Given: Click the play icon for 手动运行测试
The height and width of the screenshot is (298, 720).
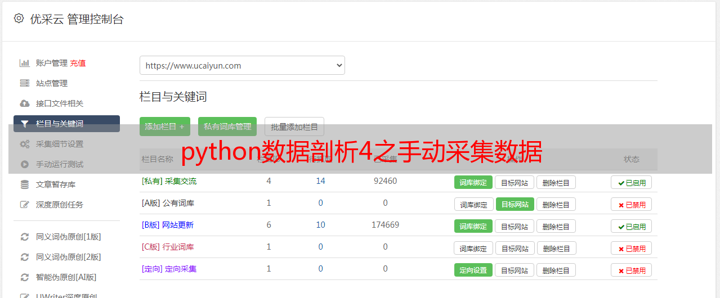Looking at the screenshot, I should (24, 164).
